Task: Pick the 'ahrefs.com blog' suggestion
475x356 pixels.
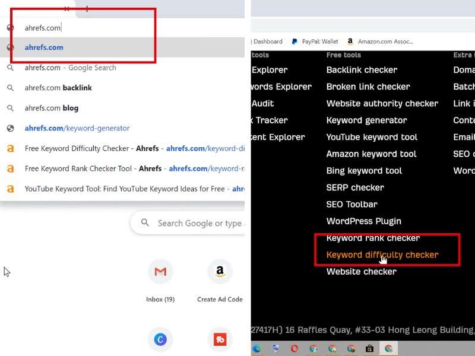Action: [52, 108]
